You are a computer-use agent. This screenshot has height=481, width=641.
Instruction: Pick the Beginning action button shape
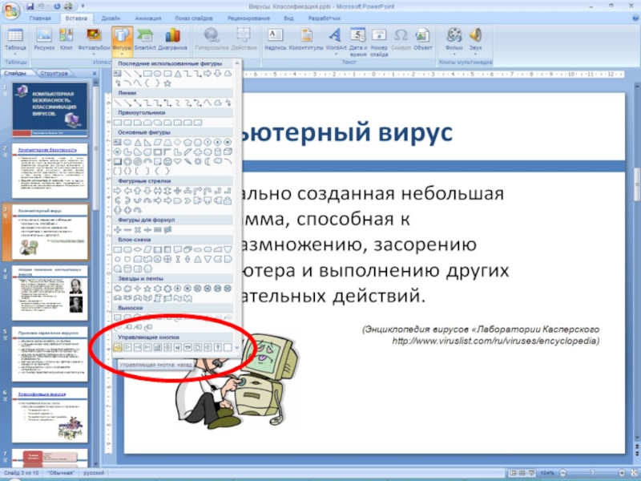(x=138, y=347)
